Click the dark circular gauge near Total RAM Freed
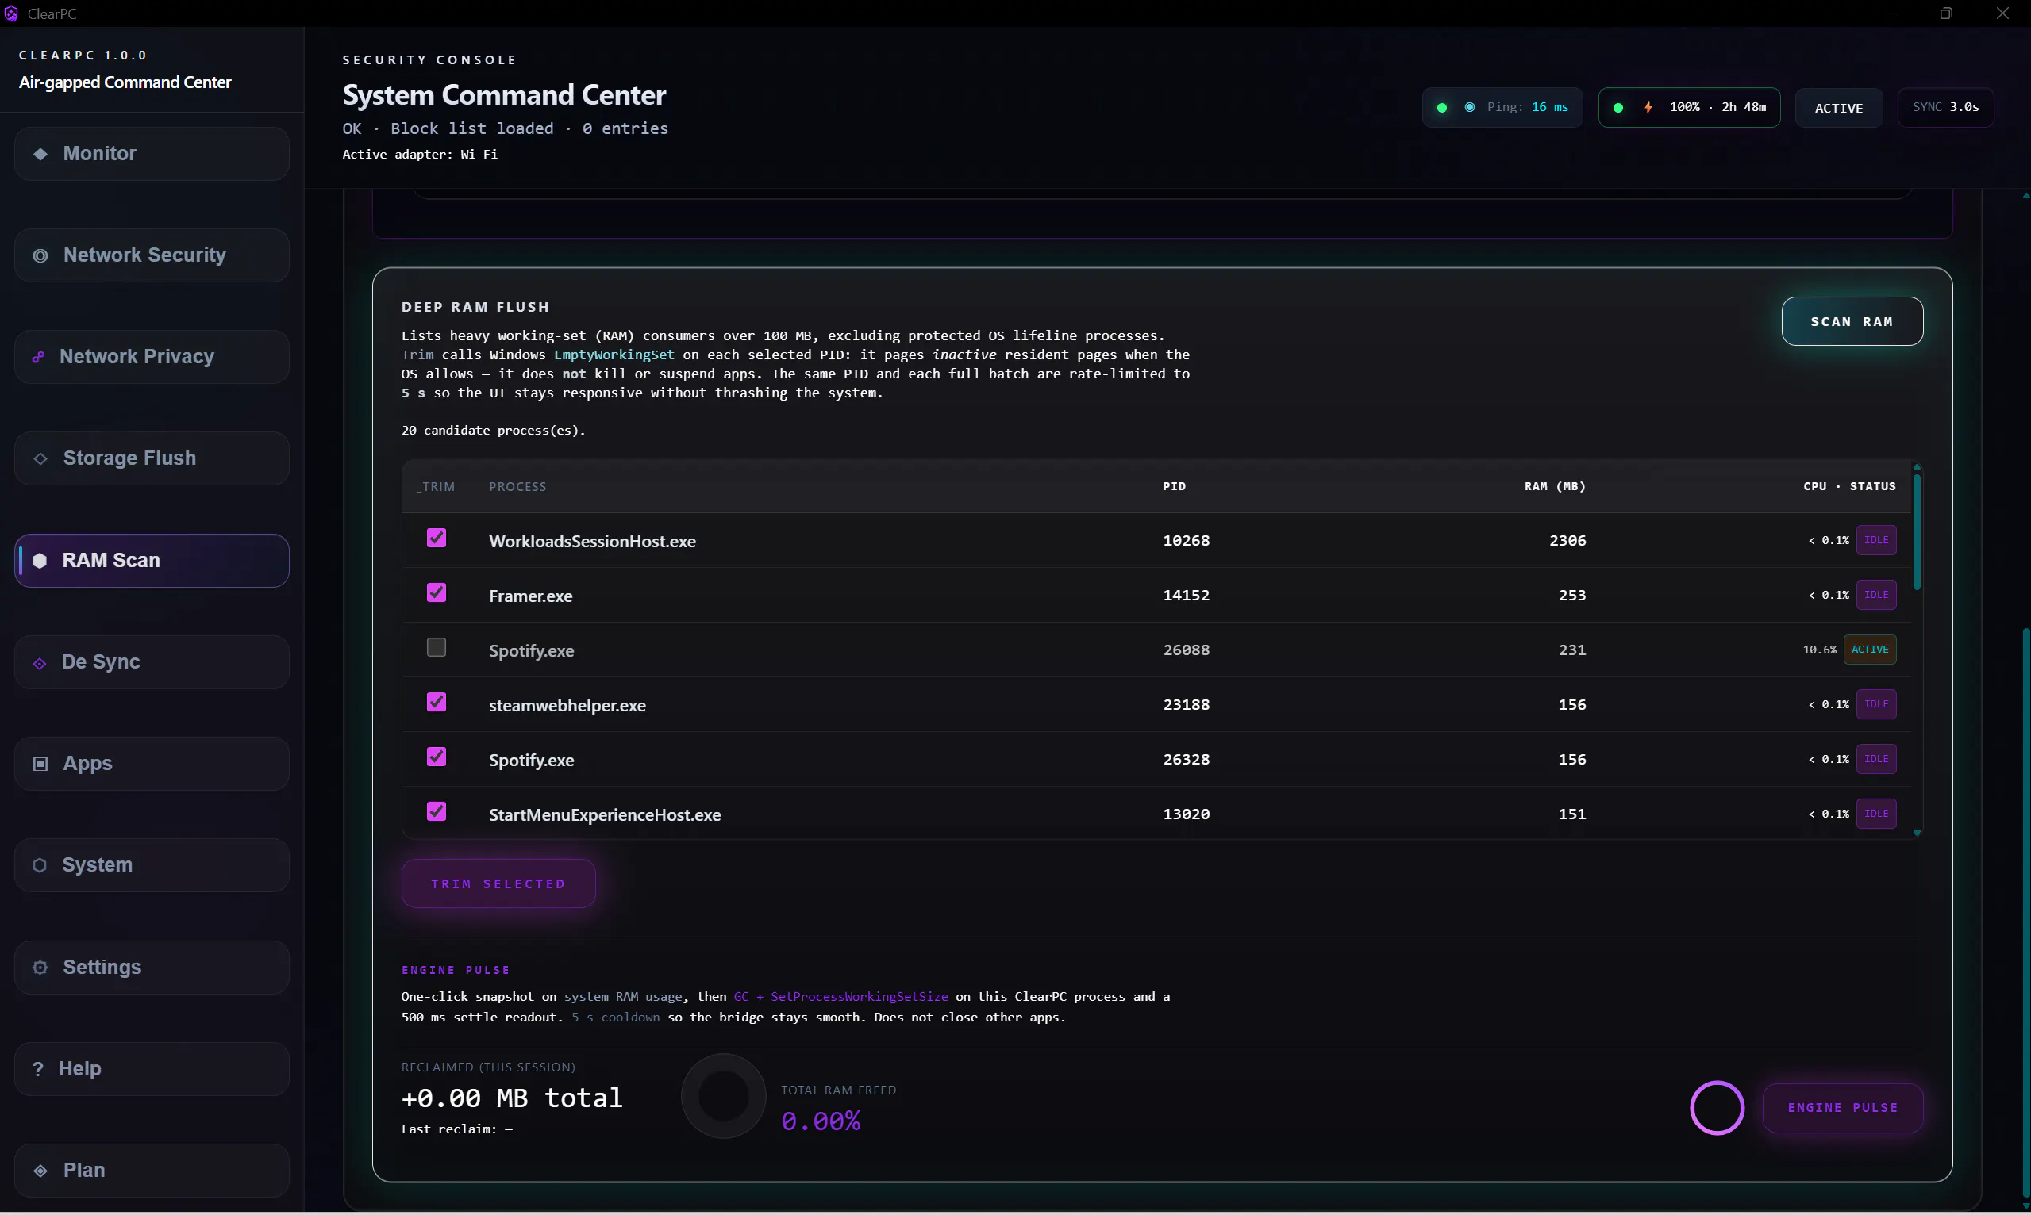The width and height of the screenshot is (2031, 1215). (723, 1096)
